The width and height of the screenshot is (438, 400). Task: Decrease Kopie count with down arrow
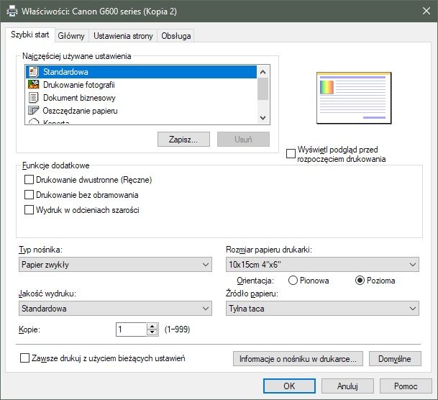coord(152,332)
